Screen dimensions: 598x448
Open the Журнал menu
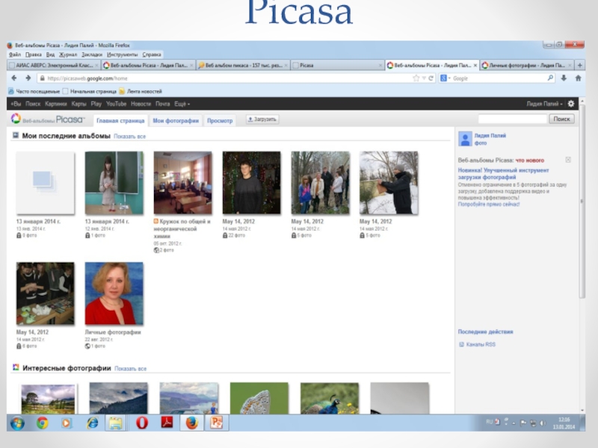pyautogui.click(x=68, y=55)
